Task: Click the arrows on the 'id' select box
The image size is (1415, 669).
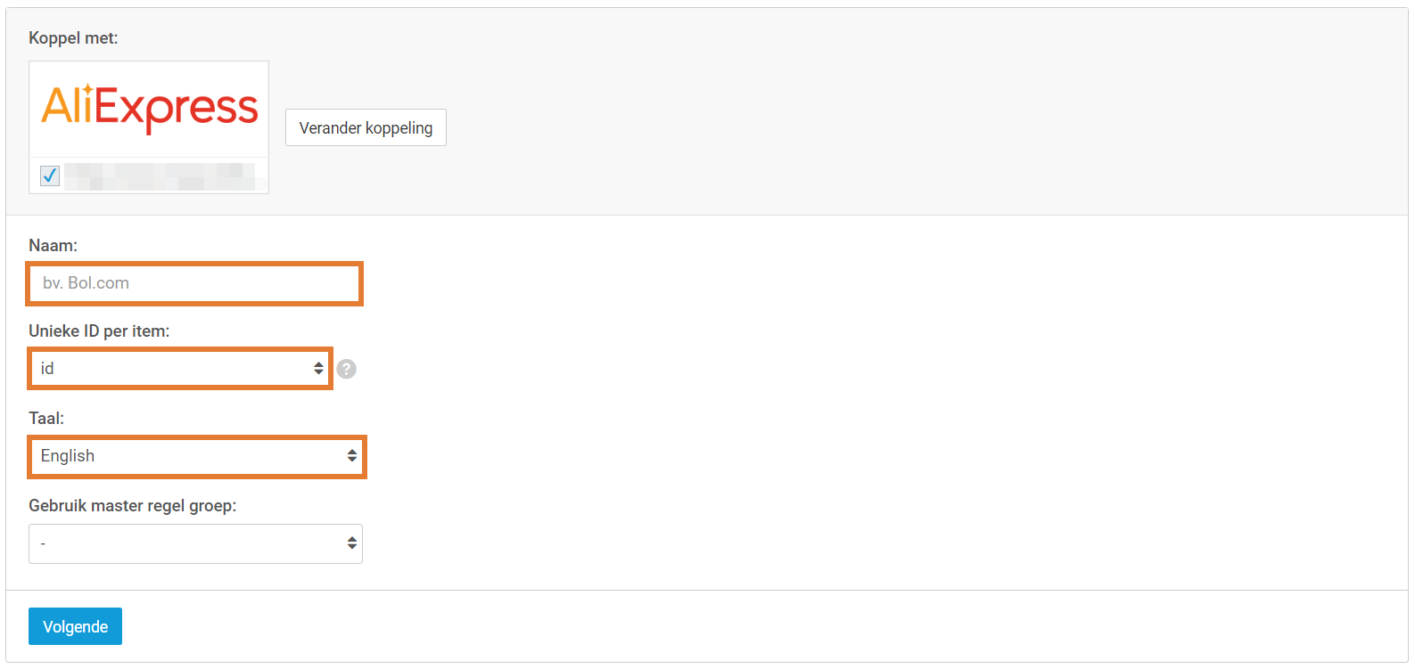Action: click(x=318, y=369)
